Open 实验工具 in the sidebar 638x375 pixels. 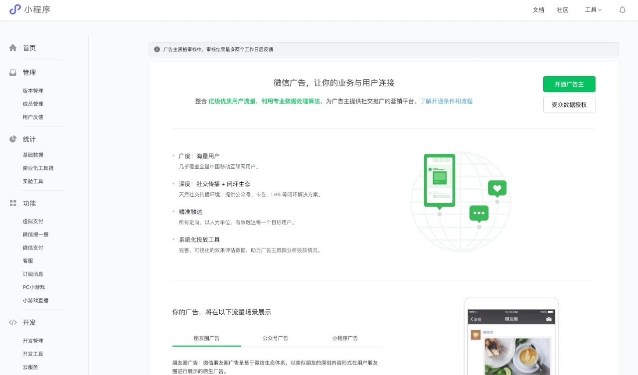click(33, 181)
